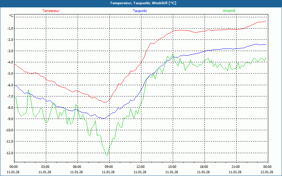Click the '06:00' time label
The width and height of the screenshot is (282, 176).
(78, 167)
